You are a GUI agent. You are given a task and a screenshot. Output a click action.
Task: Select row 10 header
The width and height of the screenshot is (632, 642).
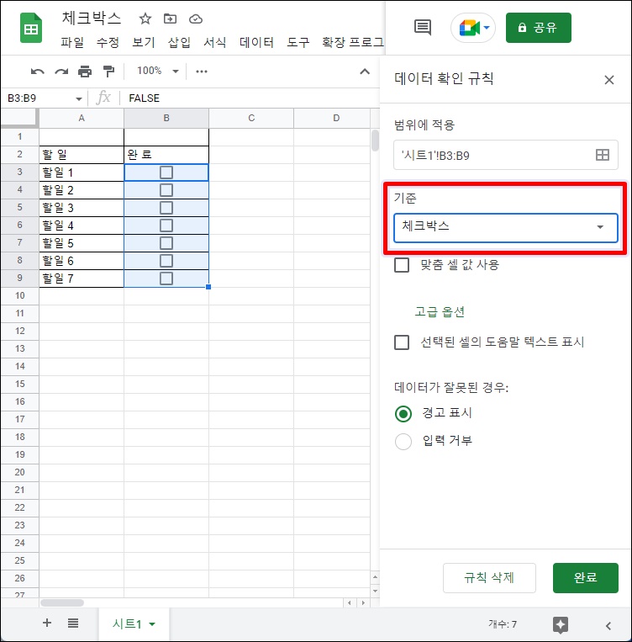pos(19,295)
